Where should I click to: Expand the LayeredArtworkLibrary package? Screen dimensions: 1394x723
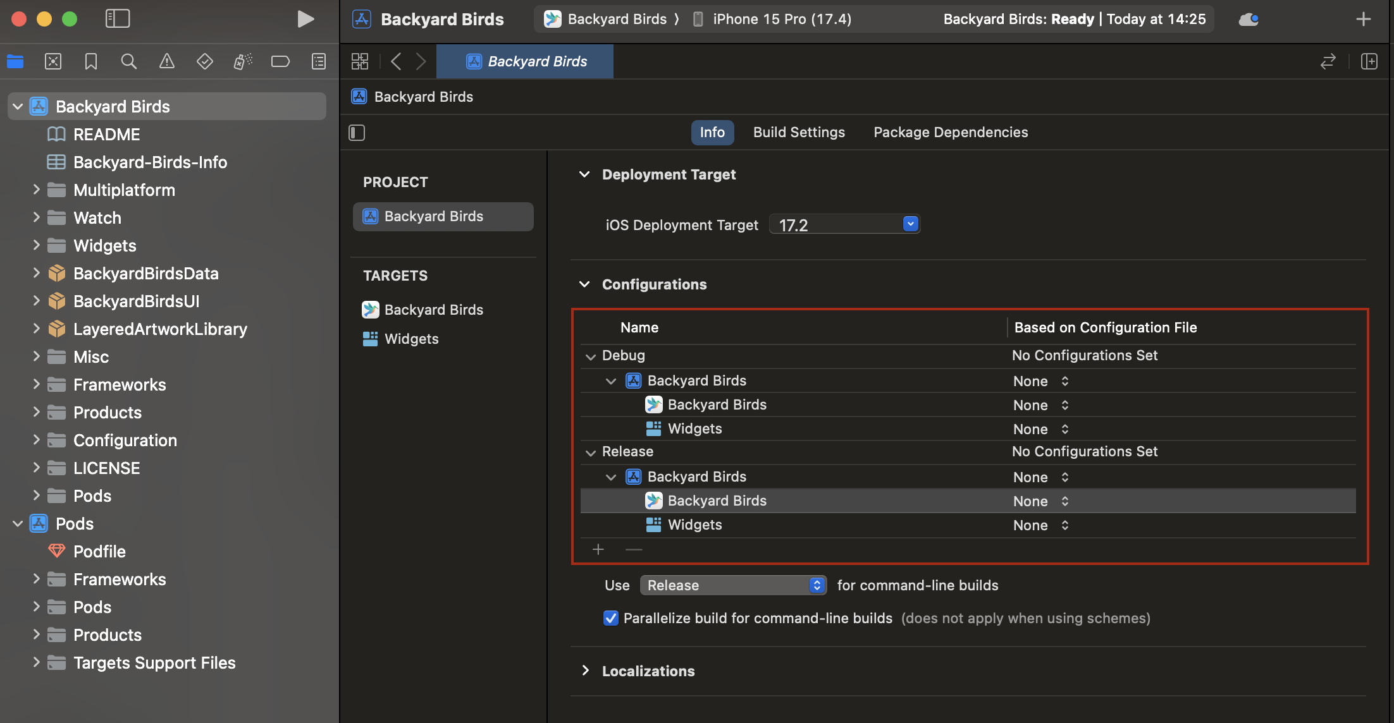(x=36, y=329)
